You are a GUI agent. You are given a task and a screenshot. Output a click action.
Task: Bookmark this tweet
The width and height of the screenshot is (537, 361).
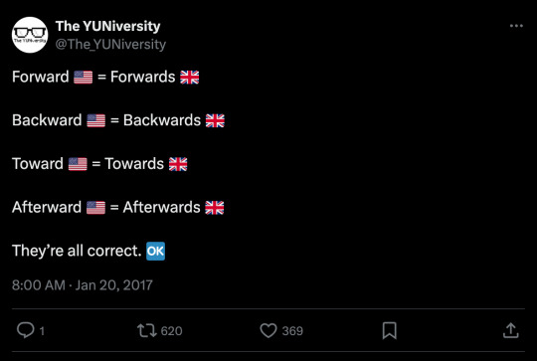tap(390, 330)
